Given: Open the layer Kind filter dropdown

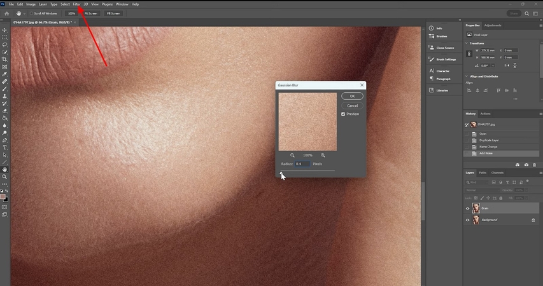Looking at the screenshot, I should pyautogui.click(x=477, y=182).
